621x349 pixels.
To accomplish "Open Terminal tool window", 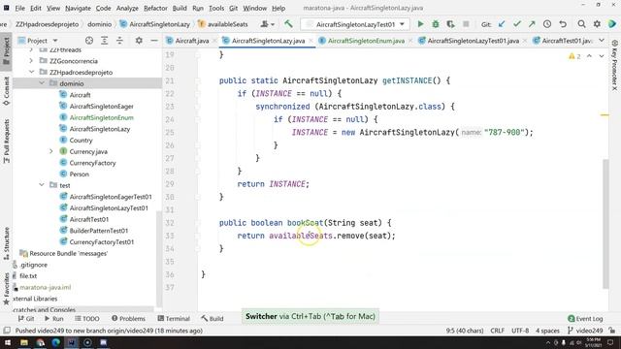I will point(174,319).
